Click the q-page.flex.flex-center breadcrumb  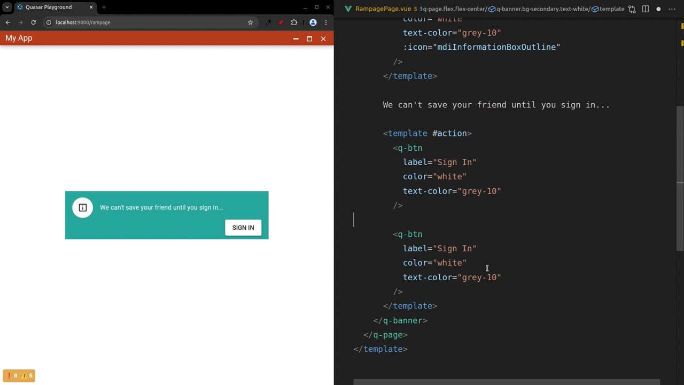[453, 9]
